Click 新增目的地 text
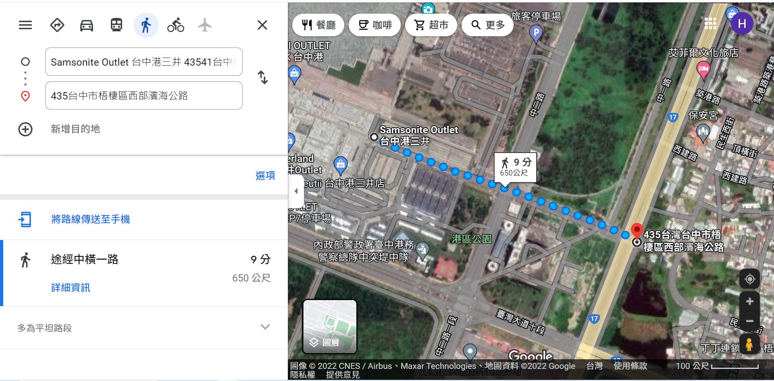This screenshot has width=774, height=381. (75, 129)
